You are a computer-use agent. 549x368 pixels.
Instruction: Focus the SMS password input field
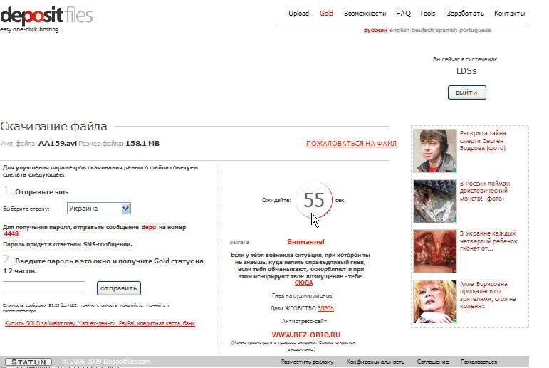point(43,288)
